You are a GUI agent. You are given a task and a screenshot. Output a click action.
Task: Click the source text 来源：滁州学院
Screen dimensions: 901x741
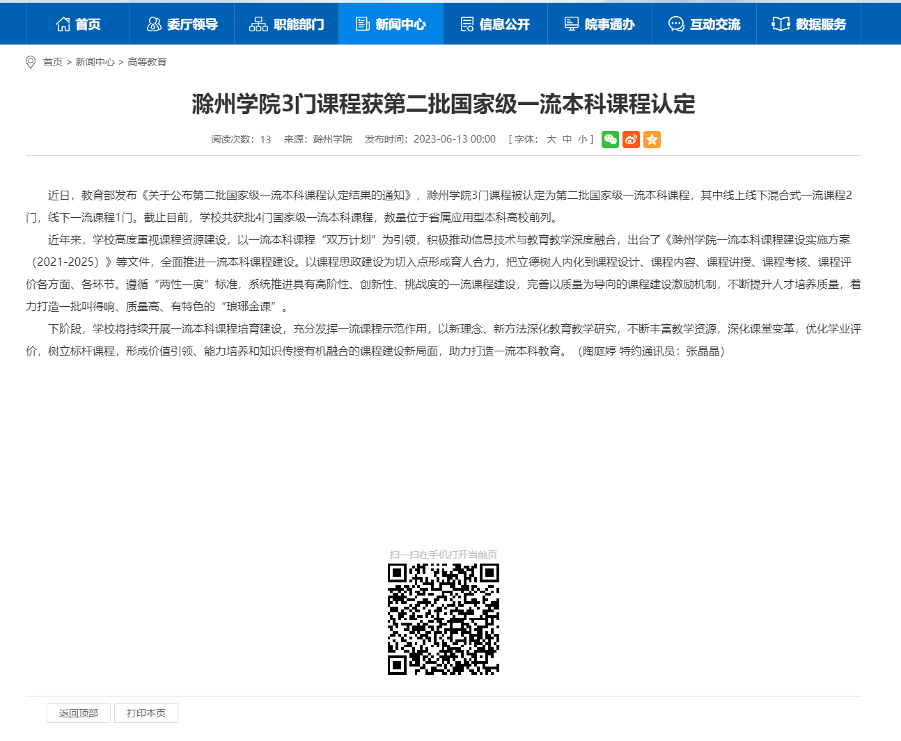318,139
